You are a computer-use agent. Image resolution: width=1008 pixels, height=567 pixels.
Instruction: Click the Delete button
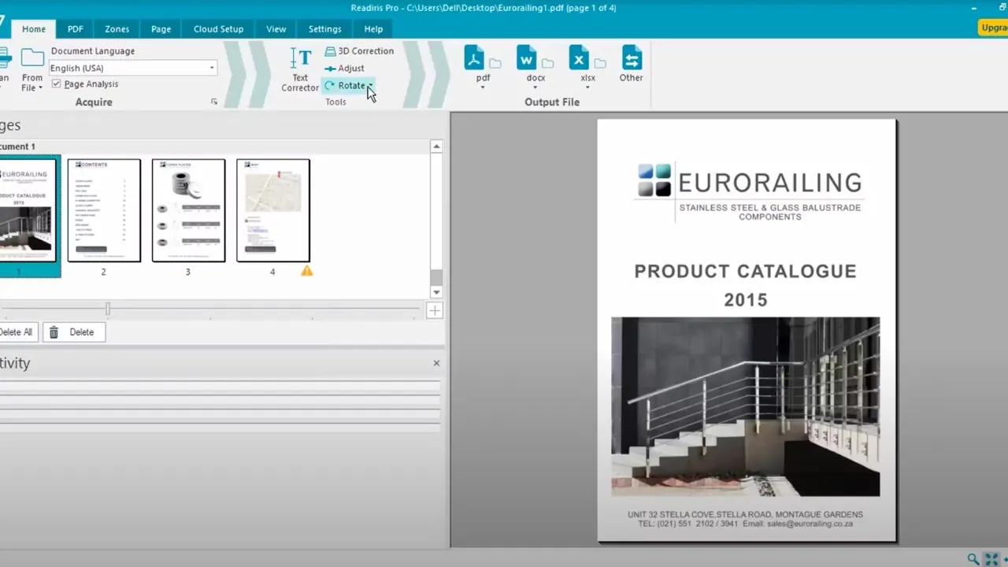click(73, 332)
